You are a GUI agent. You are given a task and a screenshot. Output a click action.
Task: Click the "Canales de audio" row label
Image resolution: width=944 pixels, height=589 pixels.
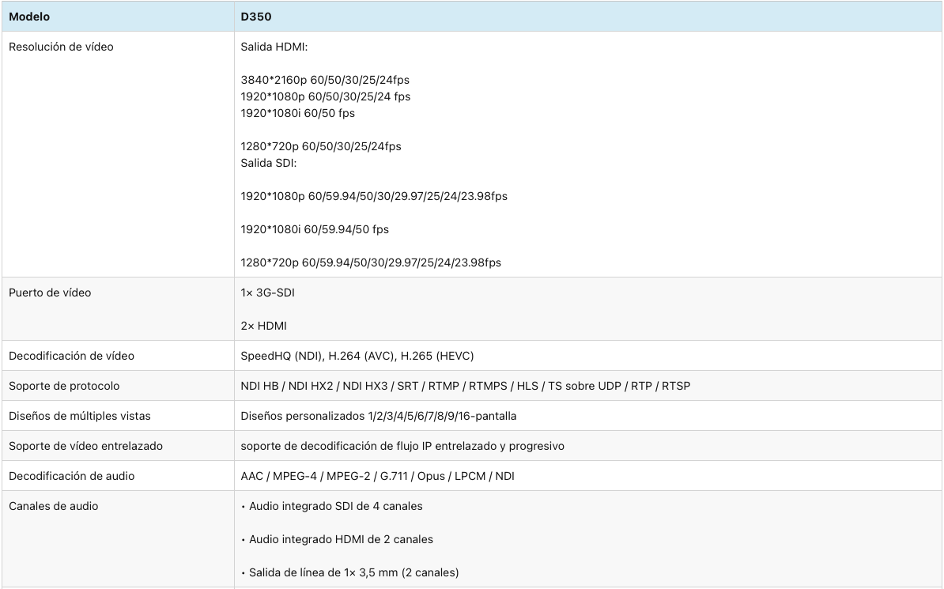(x=54, y=506)
